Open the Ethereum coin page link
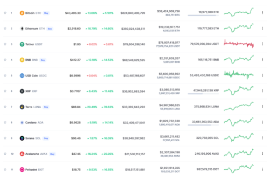Viewport: 272px width, 177px height. pyautogui.click(x=35, y=29)
